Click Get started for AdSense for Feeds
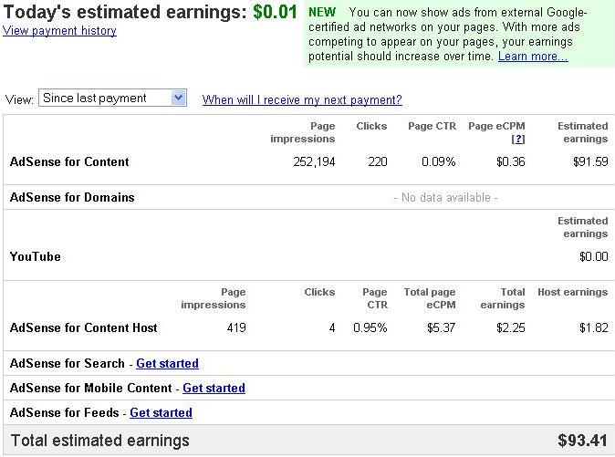The width and height of the screenshot is (615, 457). coord(161,413)
